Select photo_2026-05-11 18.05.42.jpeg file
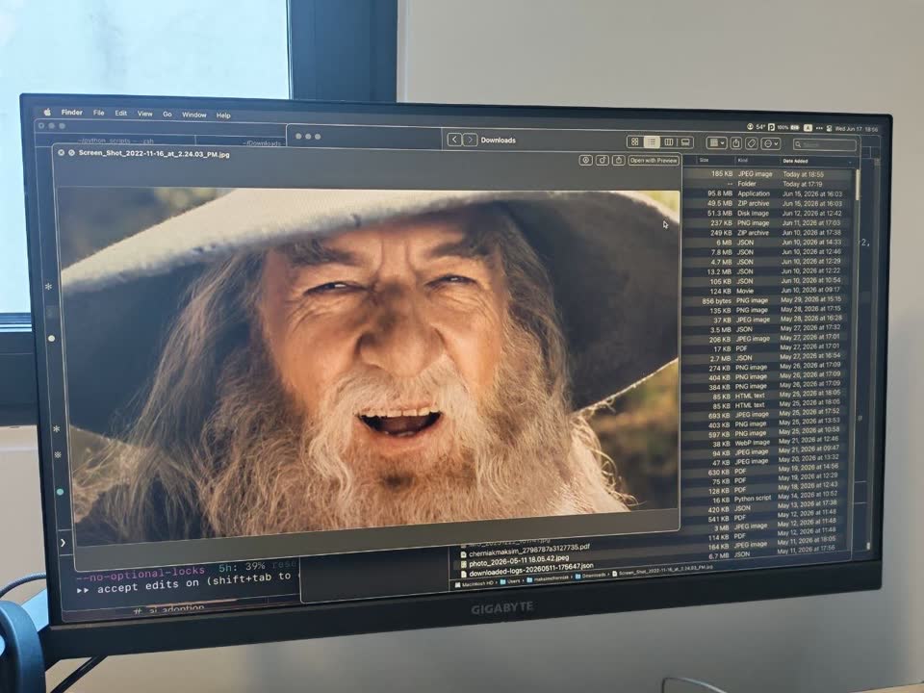The height and width of the screenshot is (693, 924). (x=514, y=560)
